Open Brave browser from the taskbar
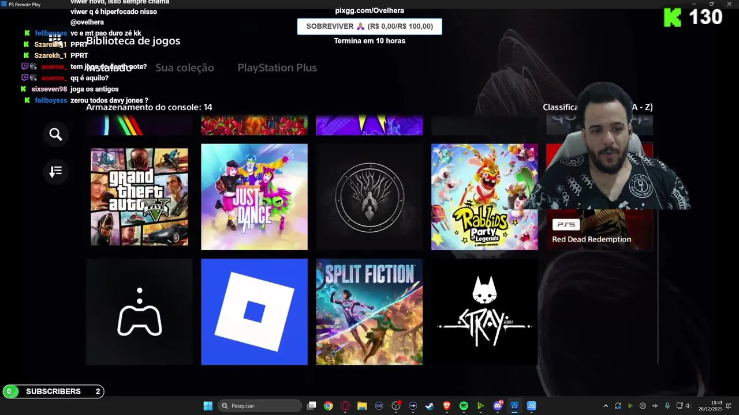The image size is (739, 415). click(x=447, y=406)
